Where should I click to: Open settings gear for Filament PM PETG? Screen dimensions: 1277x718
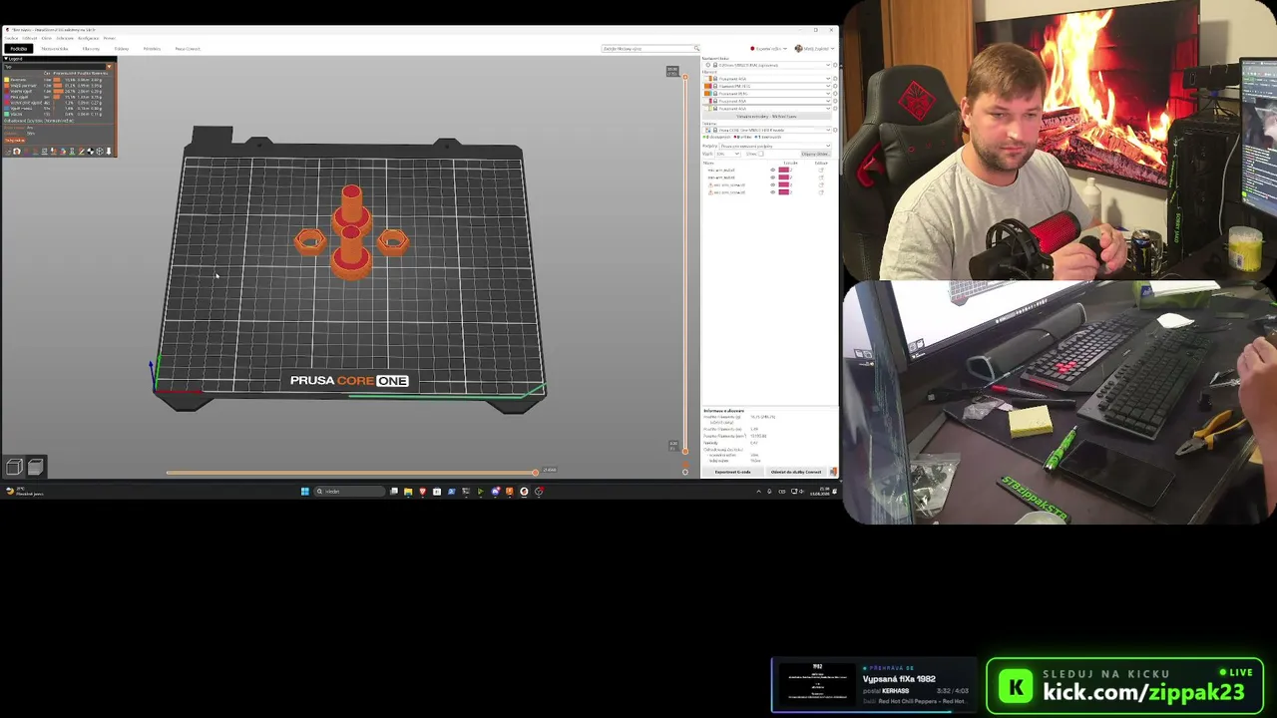(835, 86)
